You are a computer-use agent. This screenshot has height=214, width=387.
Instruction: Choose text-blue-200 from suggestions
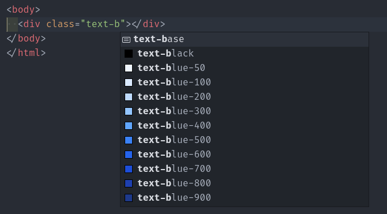[x=245, y=97]
